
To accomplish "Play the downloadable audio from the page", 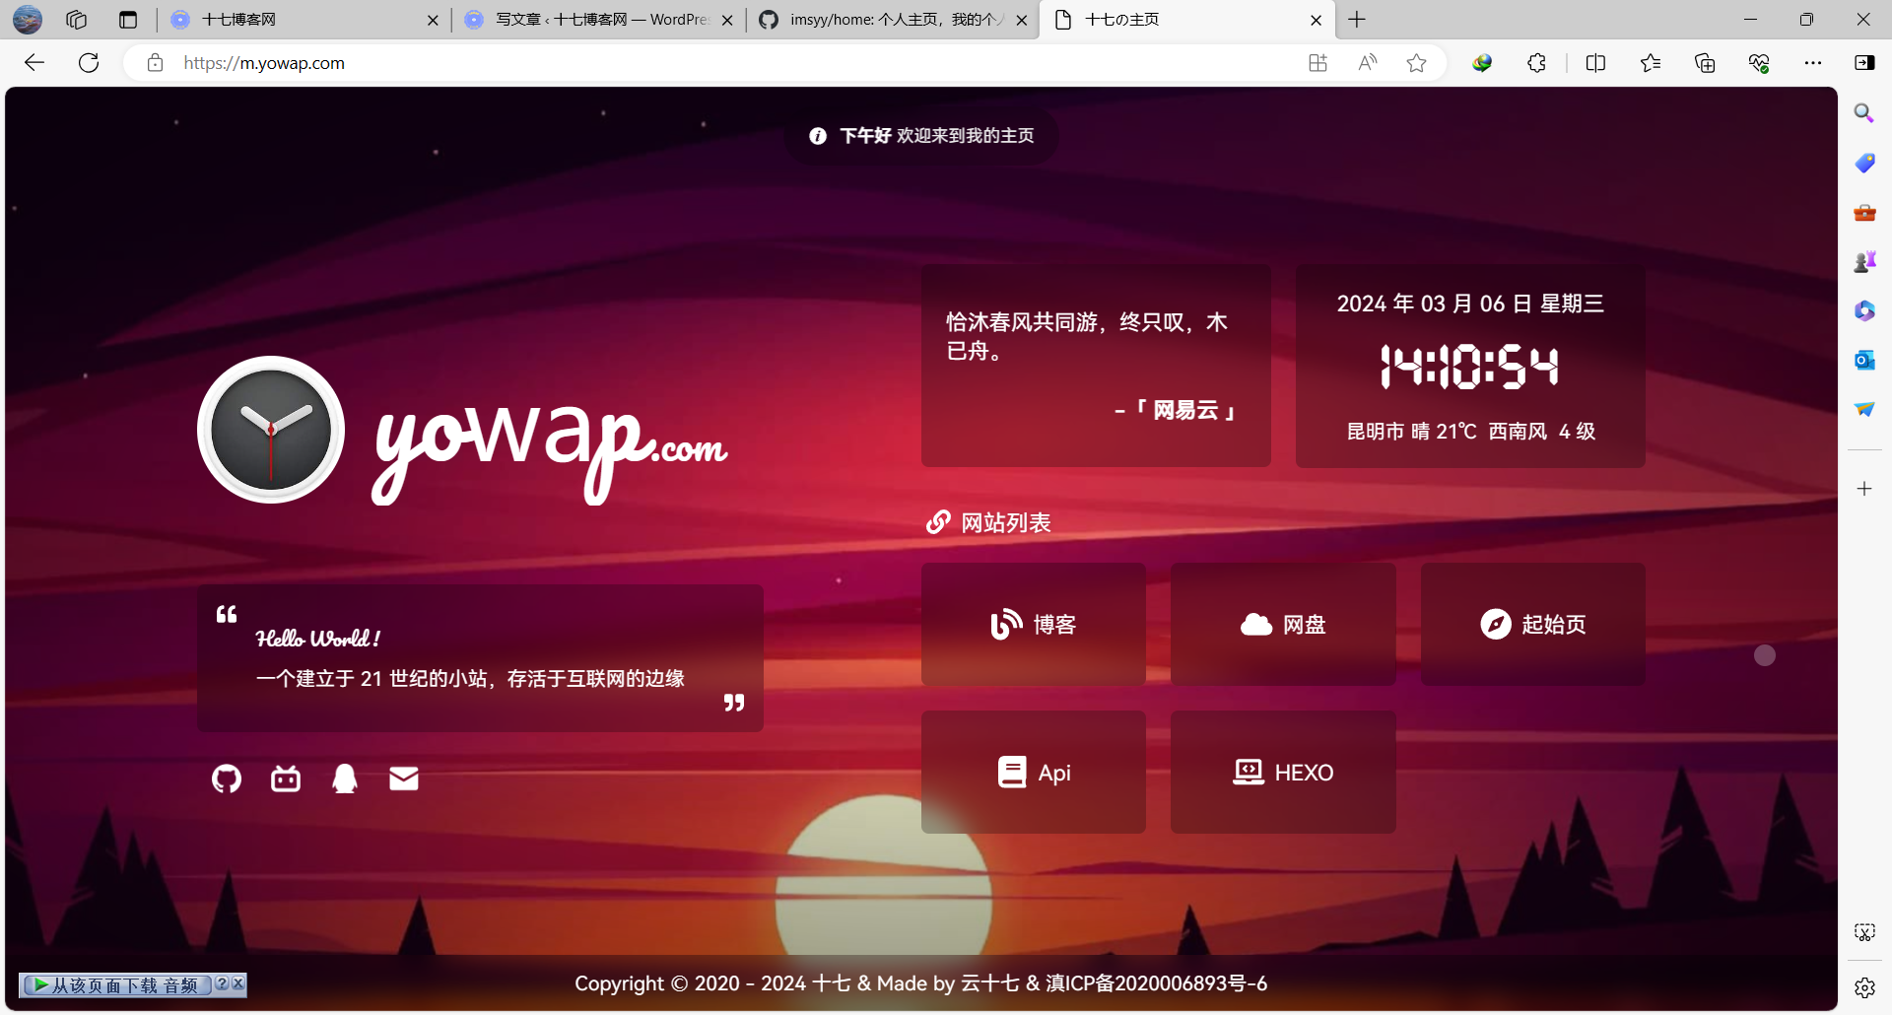I will 118,984.
